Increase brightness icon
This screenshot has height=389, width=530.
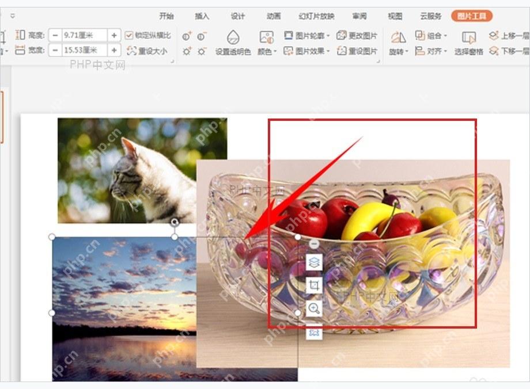click(187, 51)
